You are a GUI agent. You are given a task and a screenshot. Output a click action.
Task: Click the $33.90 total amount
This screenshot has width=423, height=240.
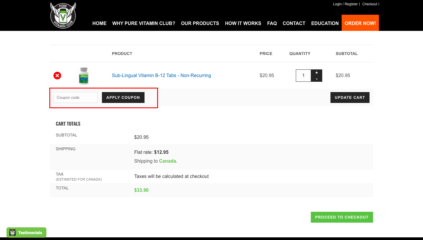[141, 190]
